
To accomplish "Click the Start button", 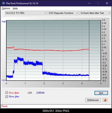I will tap(101, 93).
